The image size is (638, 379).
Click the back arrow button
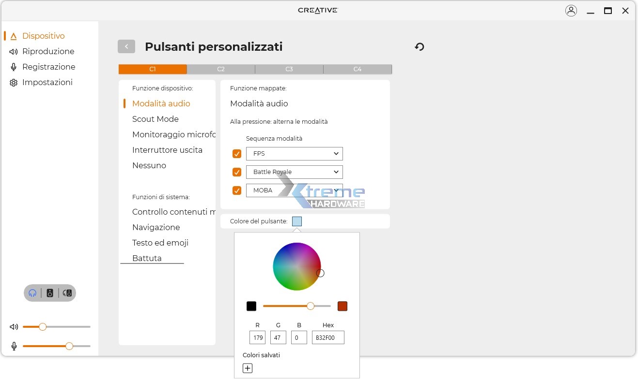[x=126, y=46]
